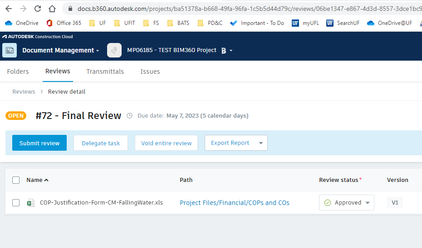The width and height of the screenshot is (422, 248).
Task: Open the OneDrive@UF bookmark
Action: [389, 23]
